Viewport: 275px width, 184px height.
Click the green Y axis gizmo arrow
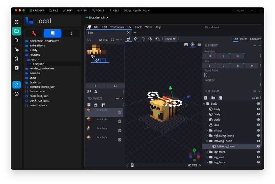[x=171, y=88]
